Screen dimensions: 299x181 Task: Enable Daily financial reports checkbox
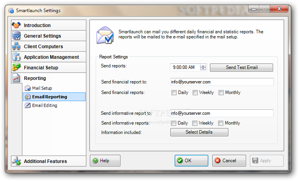pyautogui.click(x=174, y=93)
